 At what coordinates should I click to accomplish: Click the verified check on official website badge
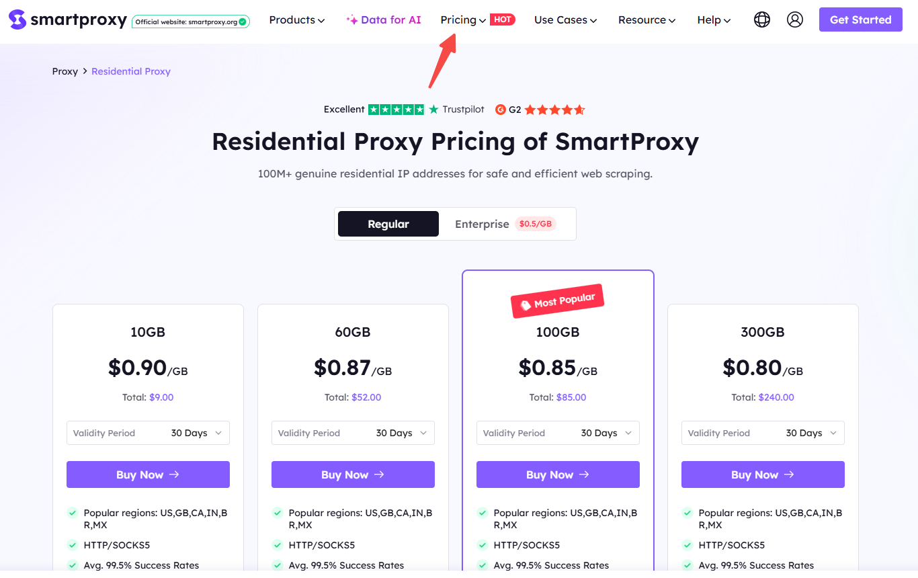pyautogui.click(x=243, y=22)
